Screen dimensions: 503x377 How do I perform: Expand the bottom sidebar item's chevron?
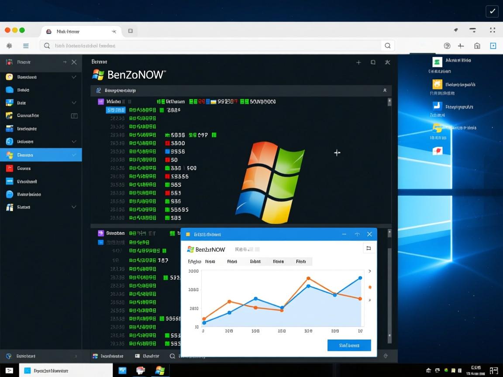pyautogui.click(x=74, y=207)
